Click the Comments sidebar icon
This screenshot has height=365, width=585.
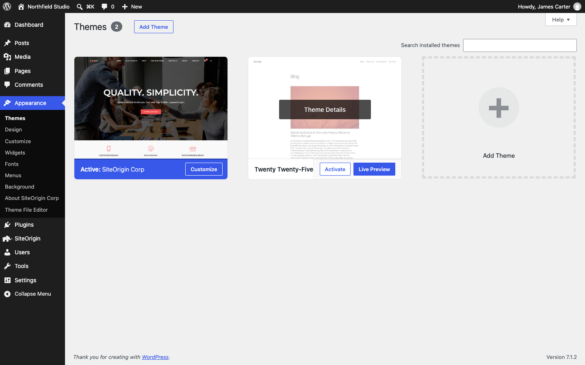pos(7,85)
